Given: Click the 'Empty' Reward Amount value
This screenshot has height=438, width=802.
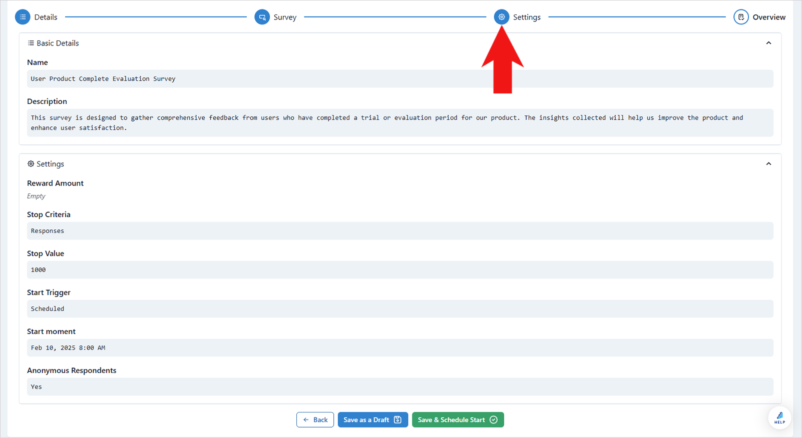Looking at the screenshot, I should point(36,196).
